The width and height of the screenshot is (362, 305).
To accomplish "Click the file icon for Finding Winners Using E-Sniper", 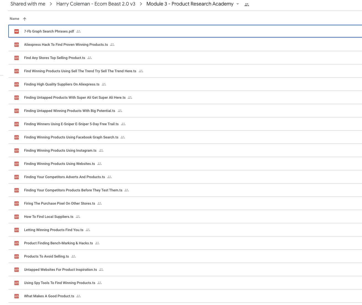I will pyautogui.click(x=17, y=124).
